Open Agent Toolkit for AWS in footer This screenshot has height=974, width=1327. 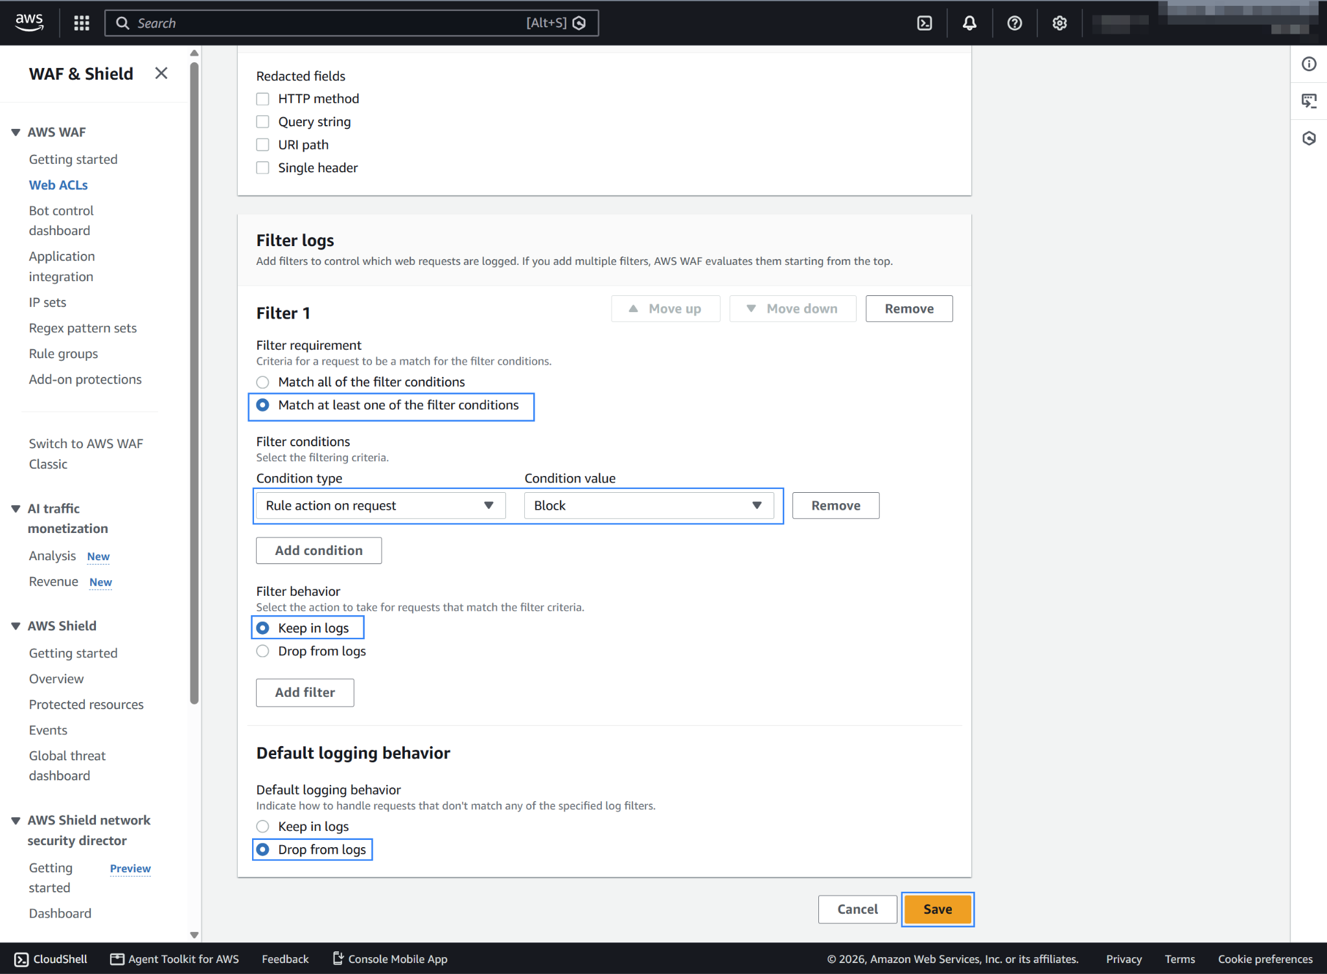click(x=174, y=959)
